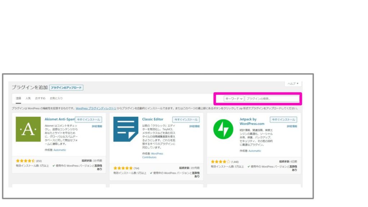Click Akismet's 有効インストール数 text

(32, 166)
